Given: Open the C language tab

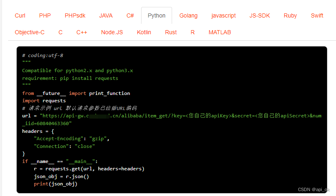Looking at the screenshot, I should tap(60, 32).
